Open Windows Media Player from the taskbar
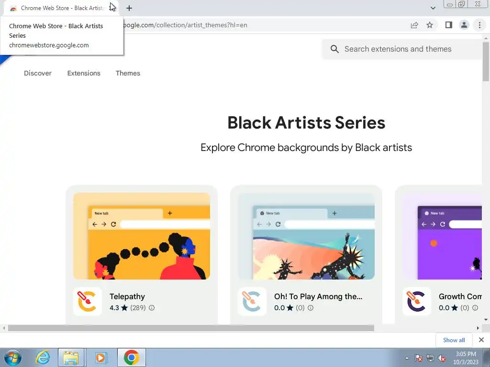This screenshot has height=367, width=490. (100, 357)
